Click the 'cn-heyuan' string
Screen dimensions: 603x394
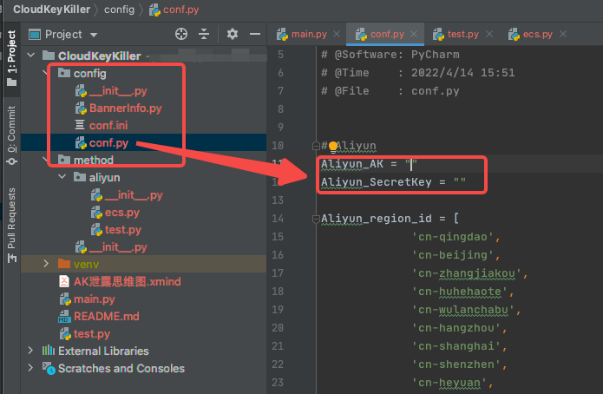tap(449, 383)
